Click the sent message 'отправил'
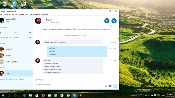 [52, 54]
